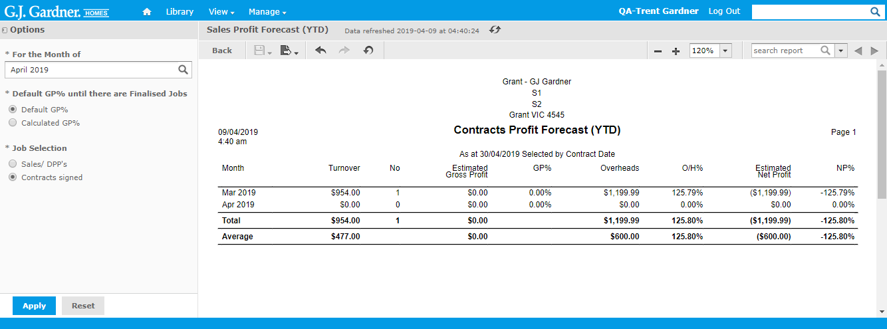Image resolution: width=887 pixels, height=329 pixels.
Task: Refresh the report data icon
Action: (495, 30)
